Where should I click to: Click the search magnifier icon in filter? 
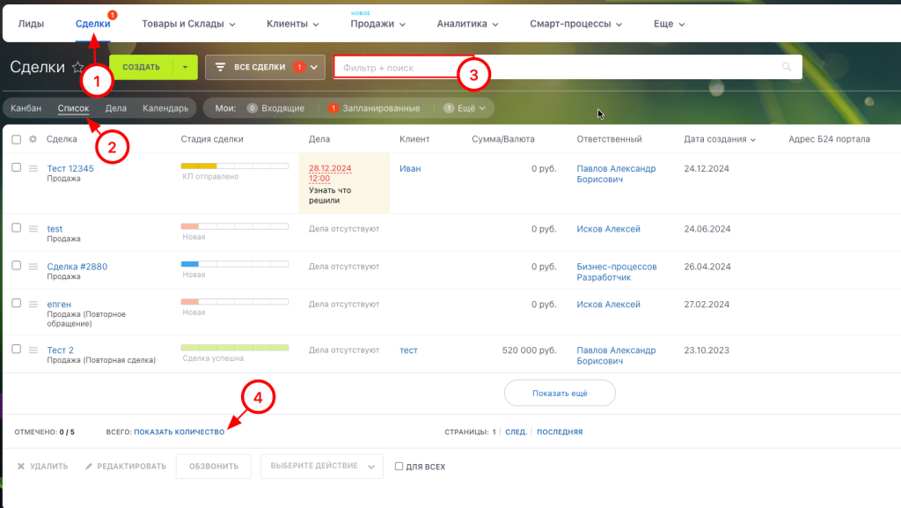pos(787,68)
